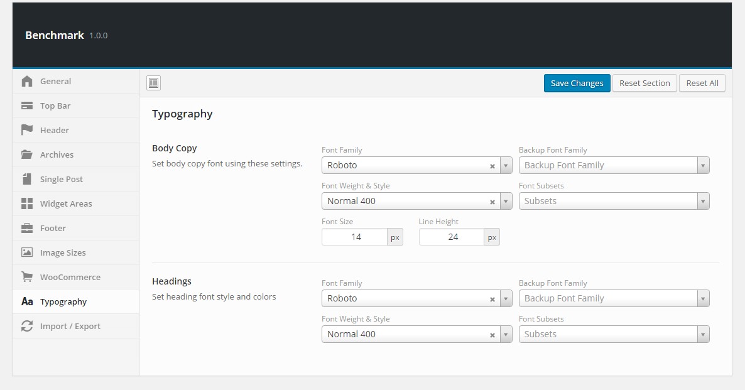The image size is (745, 390).
Task: Click the Import / Export refresh icon
Action: (x=27, y=326)
